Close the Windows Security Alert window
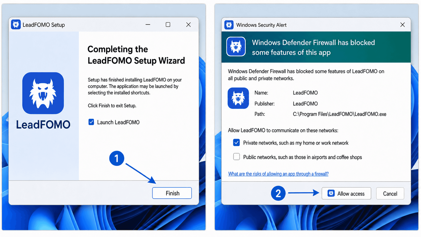Screen dimensions: 421x237 (x=402, y=25)
